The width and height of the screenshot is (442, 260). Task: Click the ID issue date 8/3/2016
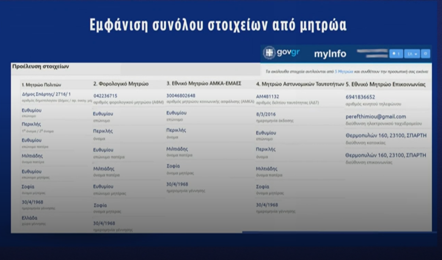(x=266, y=114)
